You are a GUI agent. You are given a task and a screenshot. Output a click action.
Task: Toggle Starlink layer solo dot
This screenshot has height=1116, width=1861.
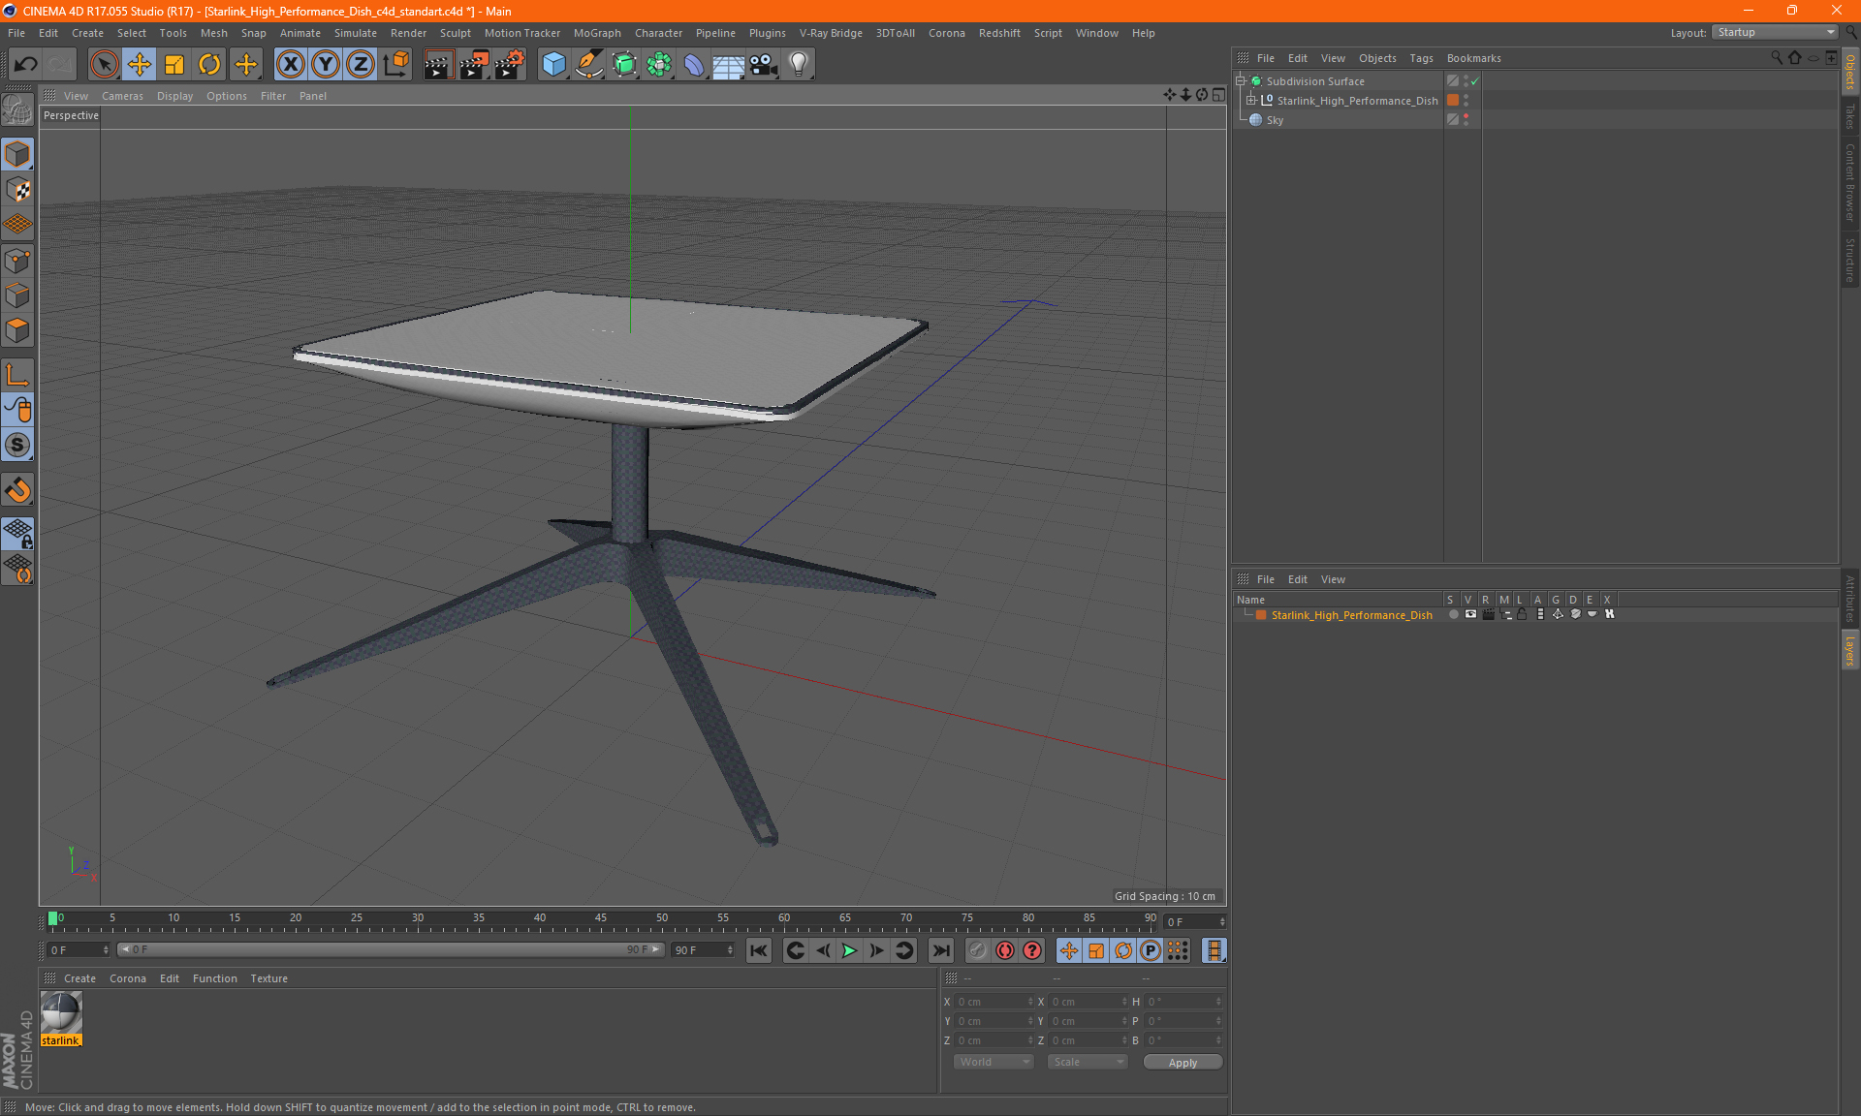click(x=1453, y=614)
